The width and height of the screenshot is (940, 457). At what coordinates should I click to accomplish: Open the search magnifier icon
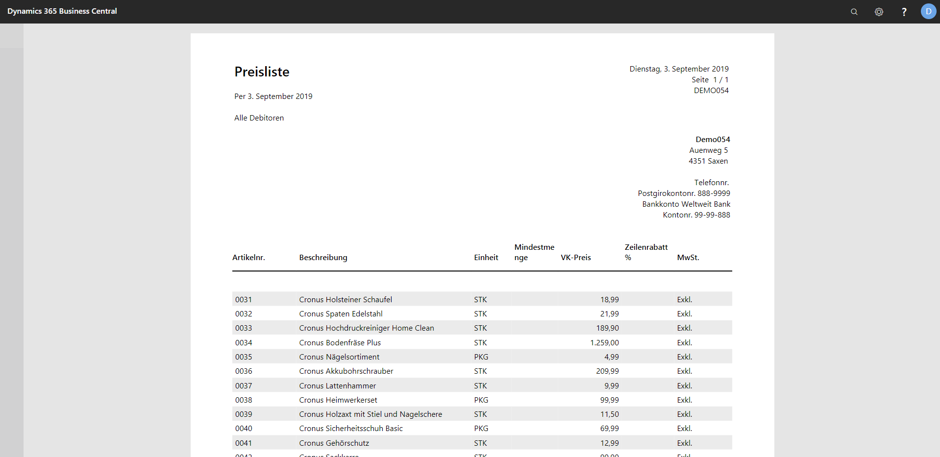click(x=854, y=12)
